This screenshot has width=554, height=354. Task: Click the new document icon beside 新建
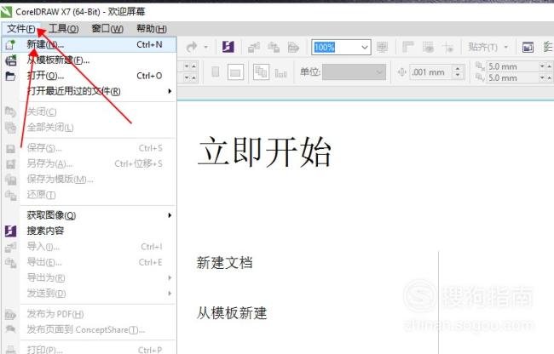point(10,45)
